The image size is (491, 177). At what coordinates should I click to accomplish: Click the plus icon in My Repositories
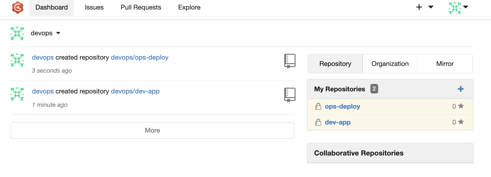[x=461, y=89]
